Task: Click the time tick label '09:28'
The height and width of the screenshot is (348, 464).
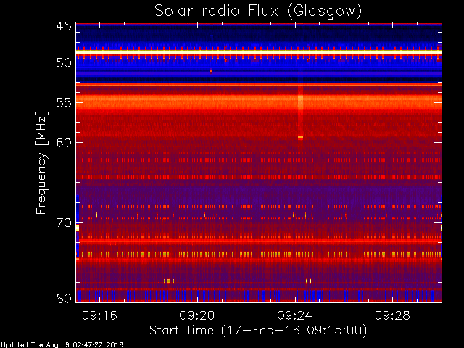Action: 392,315
